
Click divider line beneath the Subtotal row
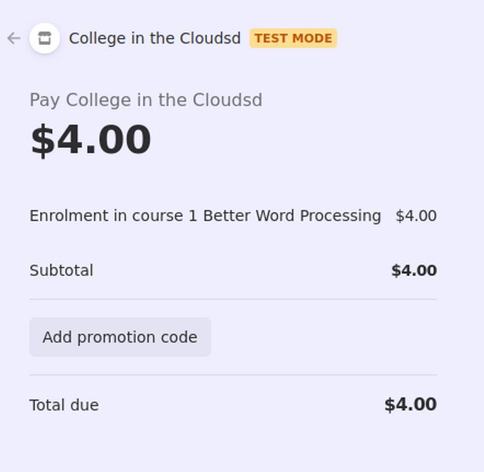233,299
